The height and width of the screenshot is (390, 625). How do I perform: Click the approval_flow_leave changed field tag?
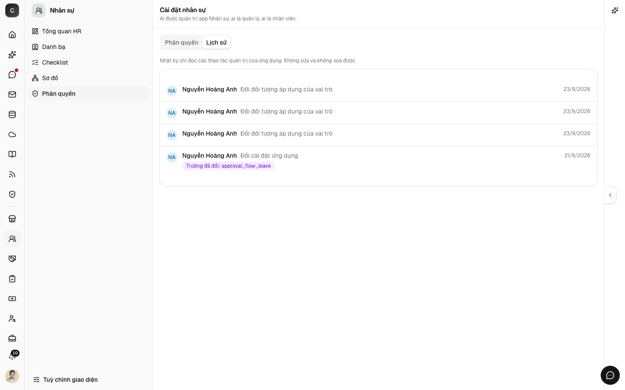pyautogui.click(x=228, y=166)
